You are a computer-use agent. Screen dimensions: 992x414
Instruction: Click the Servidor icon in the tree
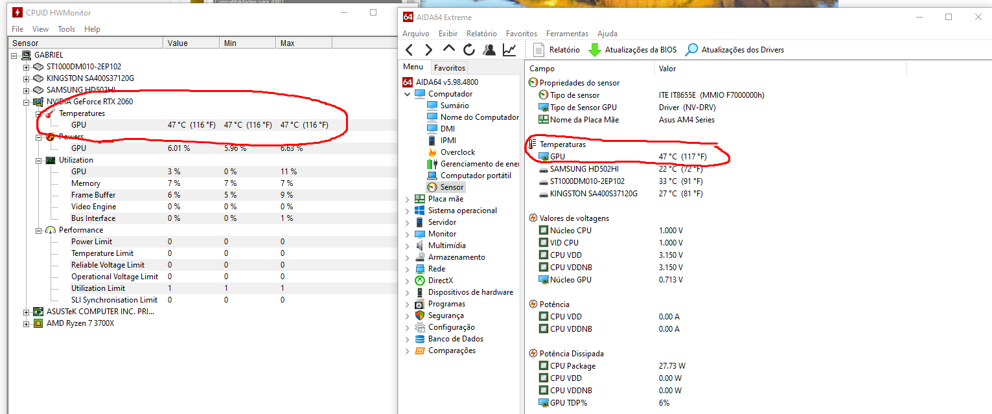coord(420,222)
